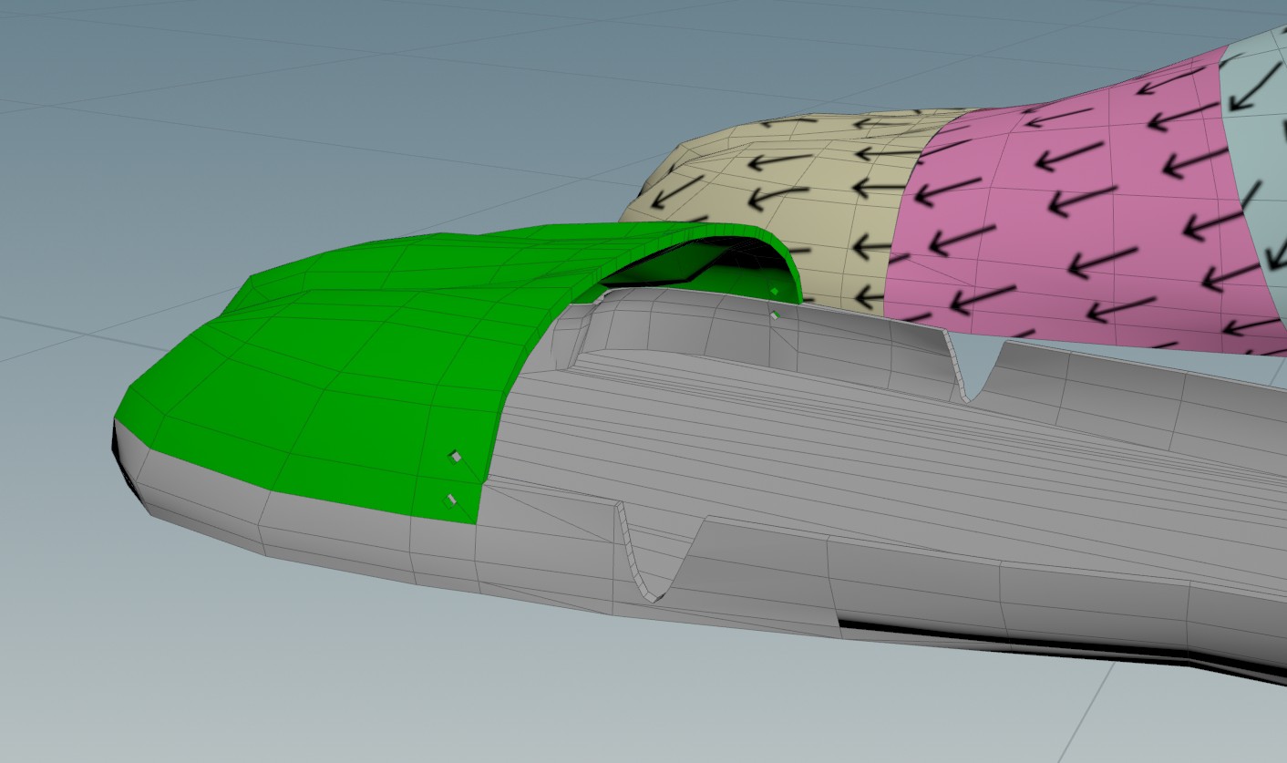This screenshot has width=1287, height=763.
Task: Click the upper small square hole on the green canopy edge
Action: point(457,456)
